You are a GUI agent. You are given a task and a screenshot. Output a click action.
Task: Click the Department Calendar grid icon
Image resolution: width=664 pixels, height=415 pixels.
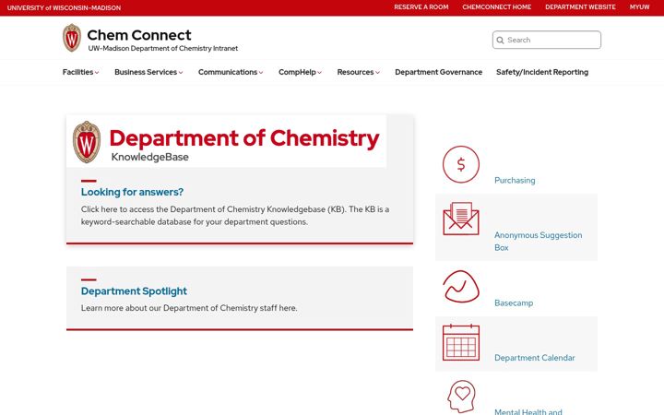pyautogui.click(x=461, y=342)
